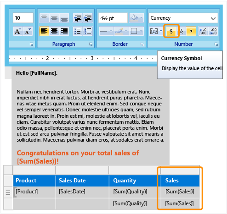
Task: Select the Sales Date header cell
Action: tap(82, 181)
